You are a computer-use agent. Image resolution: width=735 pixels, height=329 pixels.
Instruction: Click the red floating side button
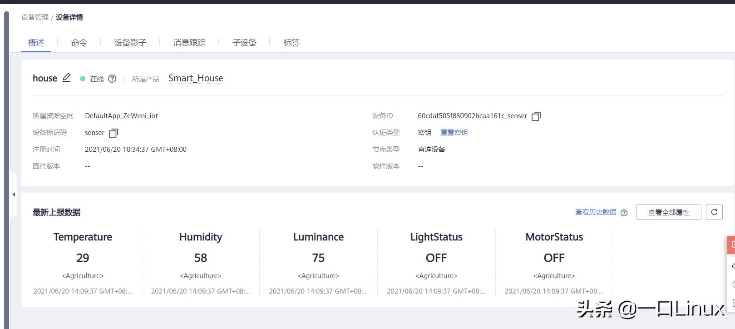pos(731,245)
